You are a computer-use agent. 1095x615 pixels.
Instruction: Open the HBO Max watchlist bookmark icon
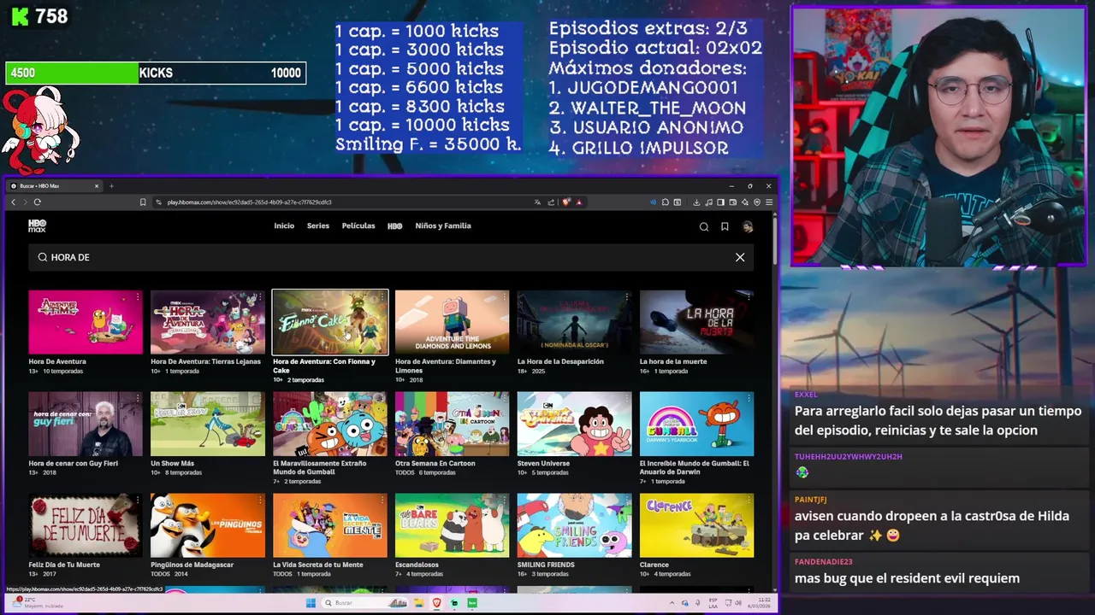click(x=725, y=226)
